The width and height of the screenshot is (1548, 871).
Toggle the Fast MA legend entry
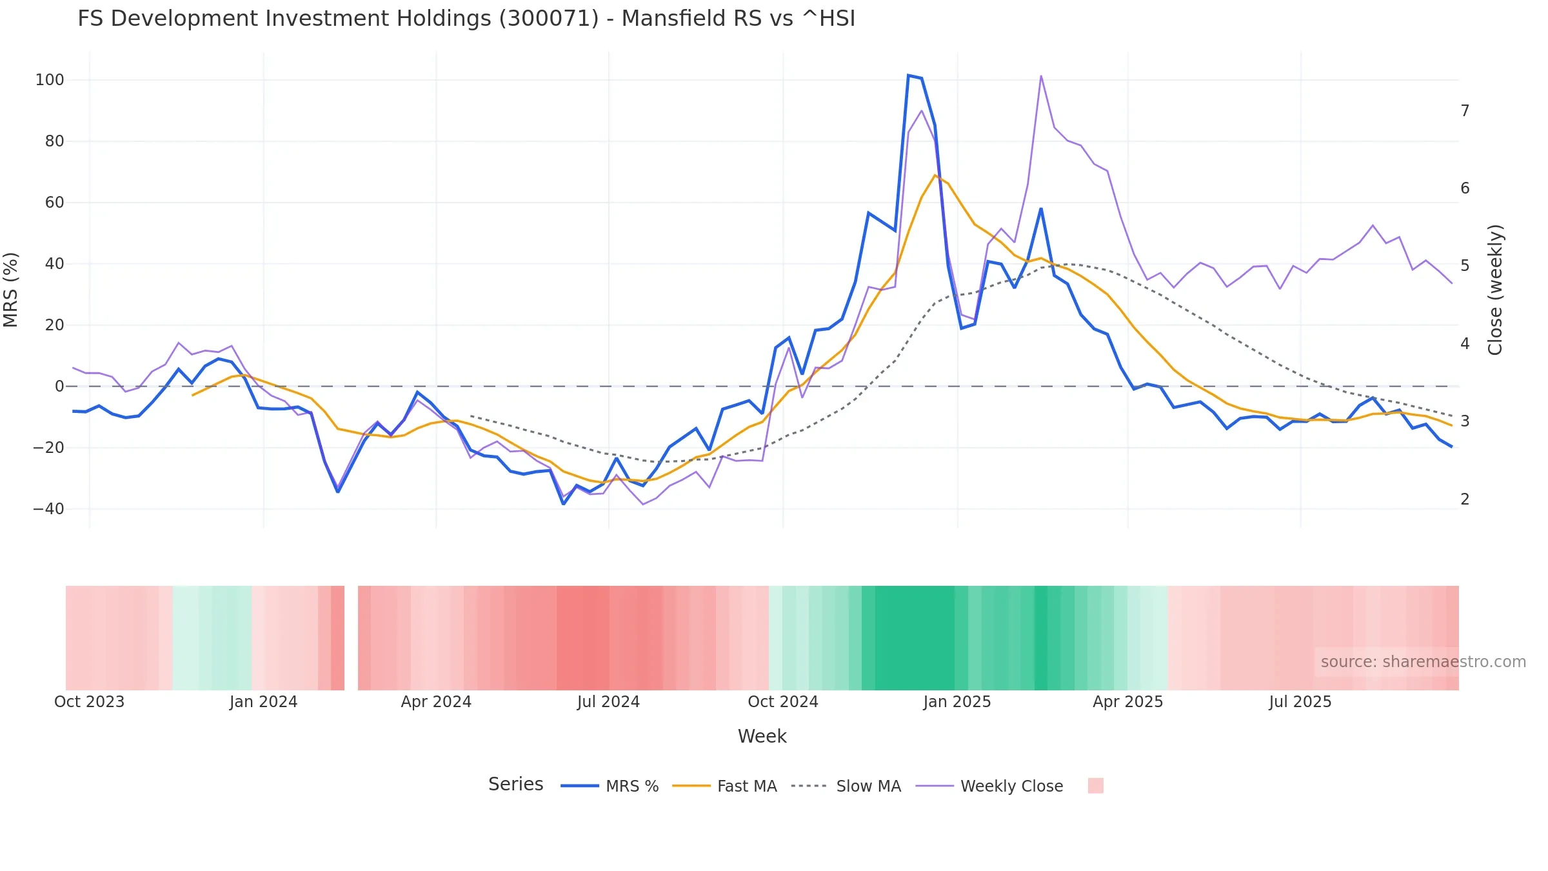[x=724, y=786]
